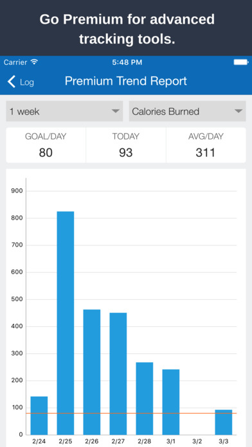Tap the tallest bar for 2/25
The width and height of the screenshot is (252, 447).
66,323
